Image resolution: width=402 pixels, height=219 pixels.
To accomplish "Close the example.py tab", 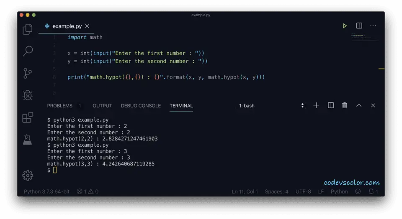I will (x=87, y=26).
